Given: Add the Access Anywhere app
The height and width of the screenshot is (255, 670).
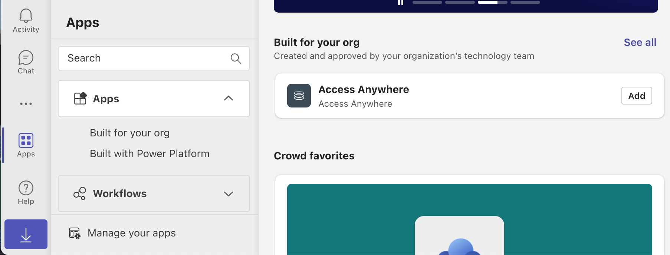Looking at the screenshot, I should click(636, 96).
